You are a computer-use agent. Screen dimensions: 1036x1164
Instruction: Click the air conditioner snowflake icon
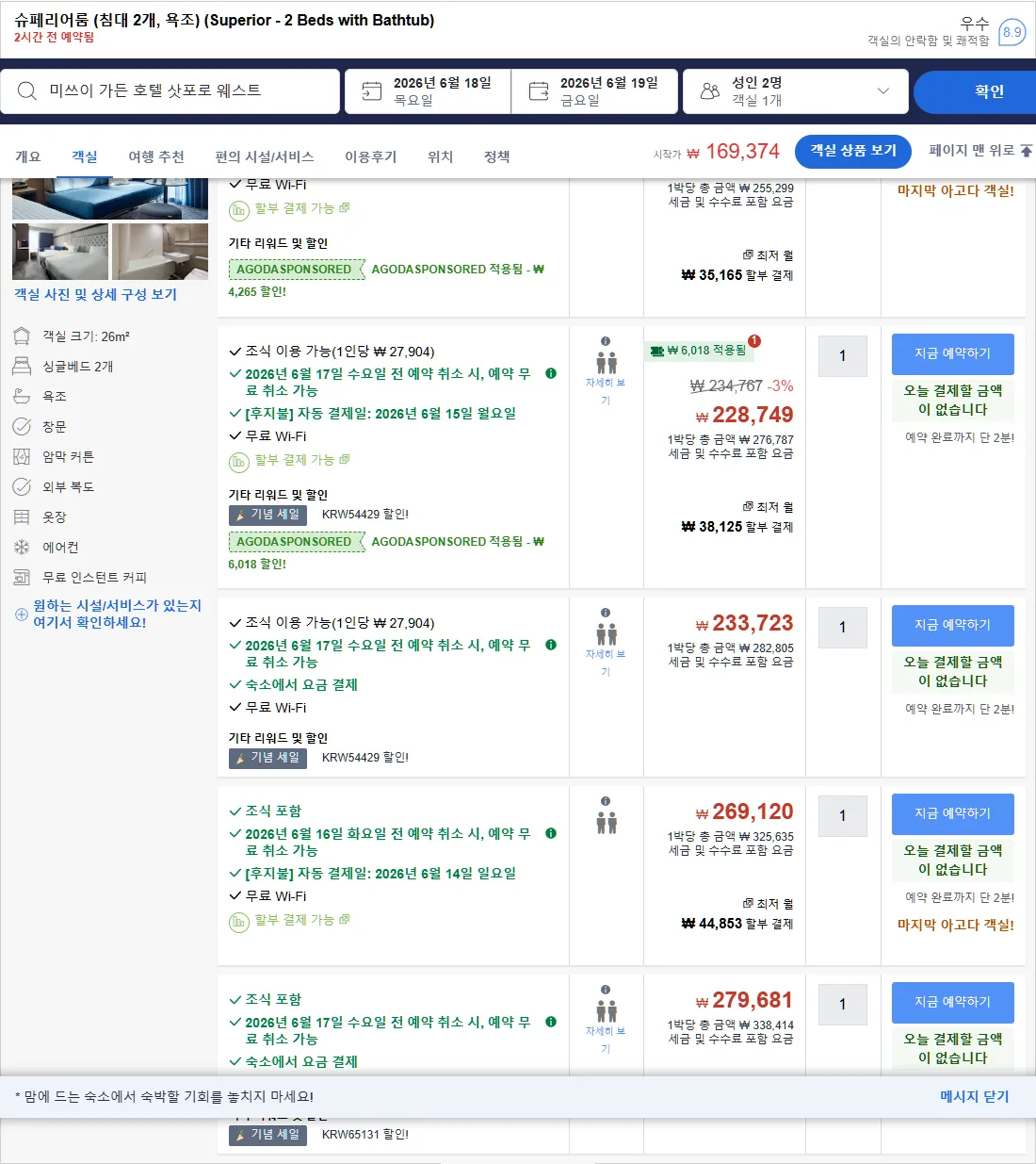click(x=22, y=548)
